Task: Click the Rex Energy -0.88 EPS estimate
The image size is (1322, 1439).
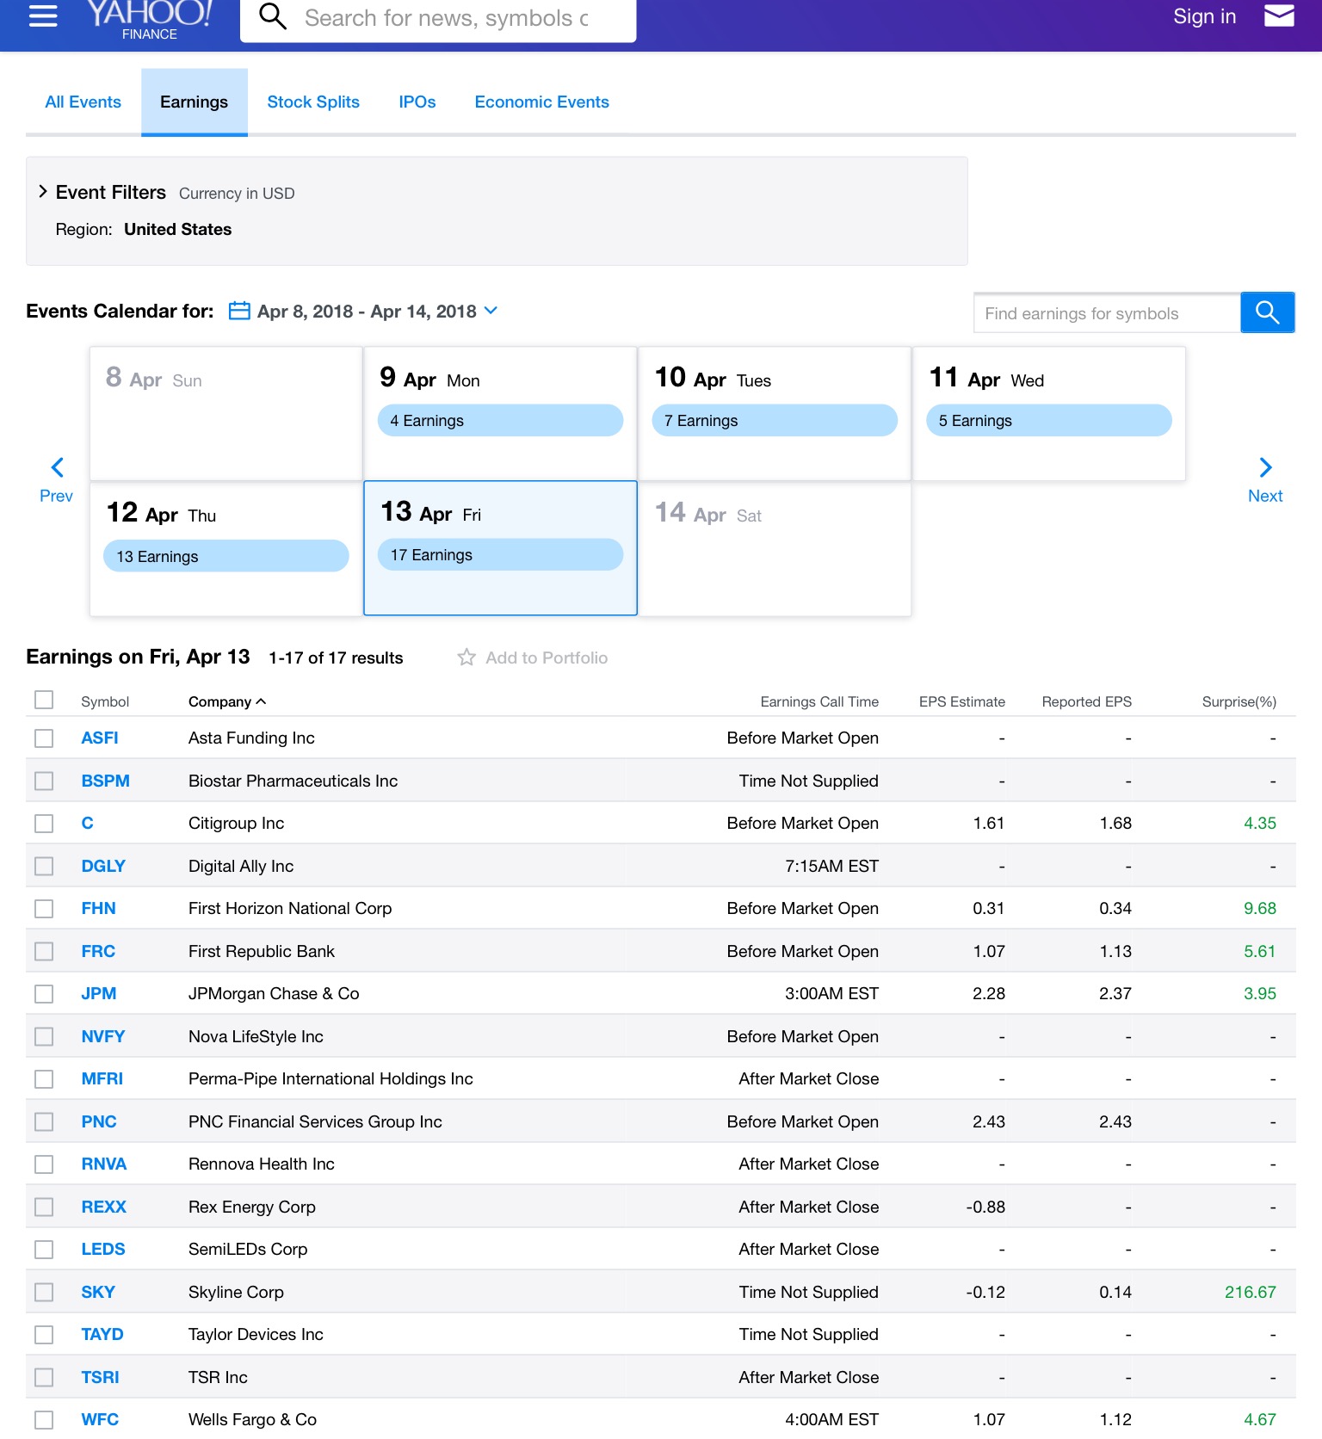Action: (985, 1207)
